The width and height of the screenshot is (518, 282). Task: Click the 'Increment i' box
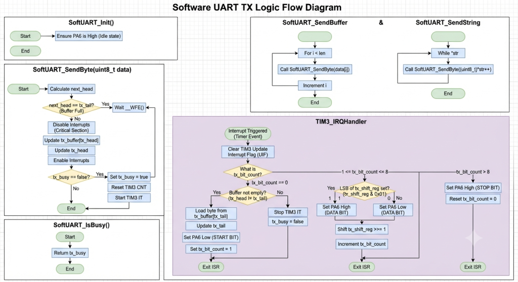coord(315,86)
